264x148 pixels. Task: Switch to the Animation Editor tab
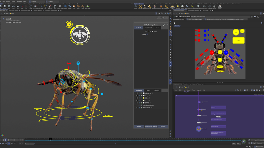[13, 11]
